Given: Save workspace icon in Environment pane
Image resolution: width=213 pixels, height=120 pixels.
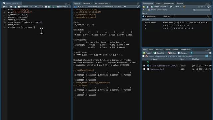Looking at the screenshot, I should [147, 7].
